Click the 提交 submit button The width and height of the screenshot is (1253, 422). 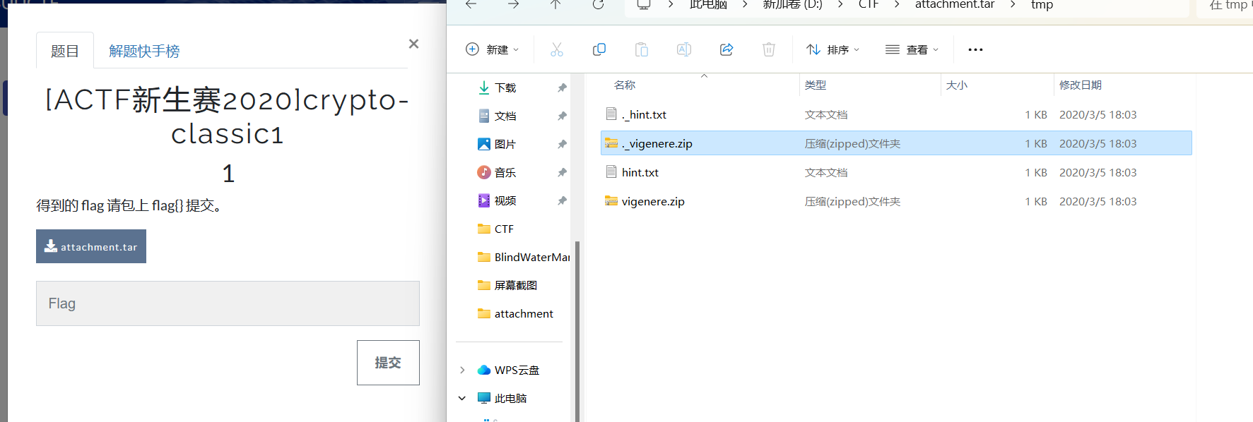388,363
